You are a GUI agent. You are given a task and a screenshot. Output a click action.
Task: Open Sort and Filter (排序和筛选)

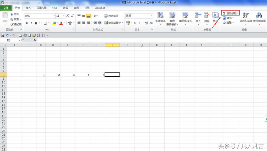pos(246,18)
